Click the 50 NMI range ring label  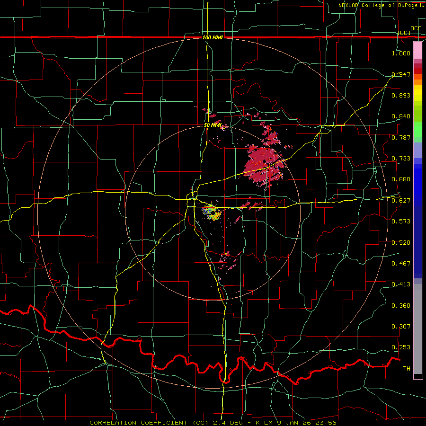213,125
